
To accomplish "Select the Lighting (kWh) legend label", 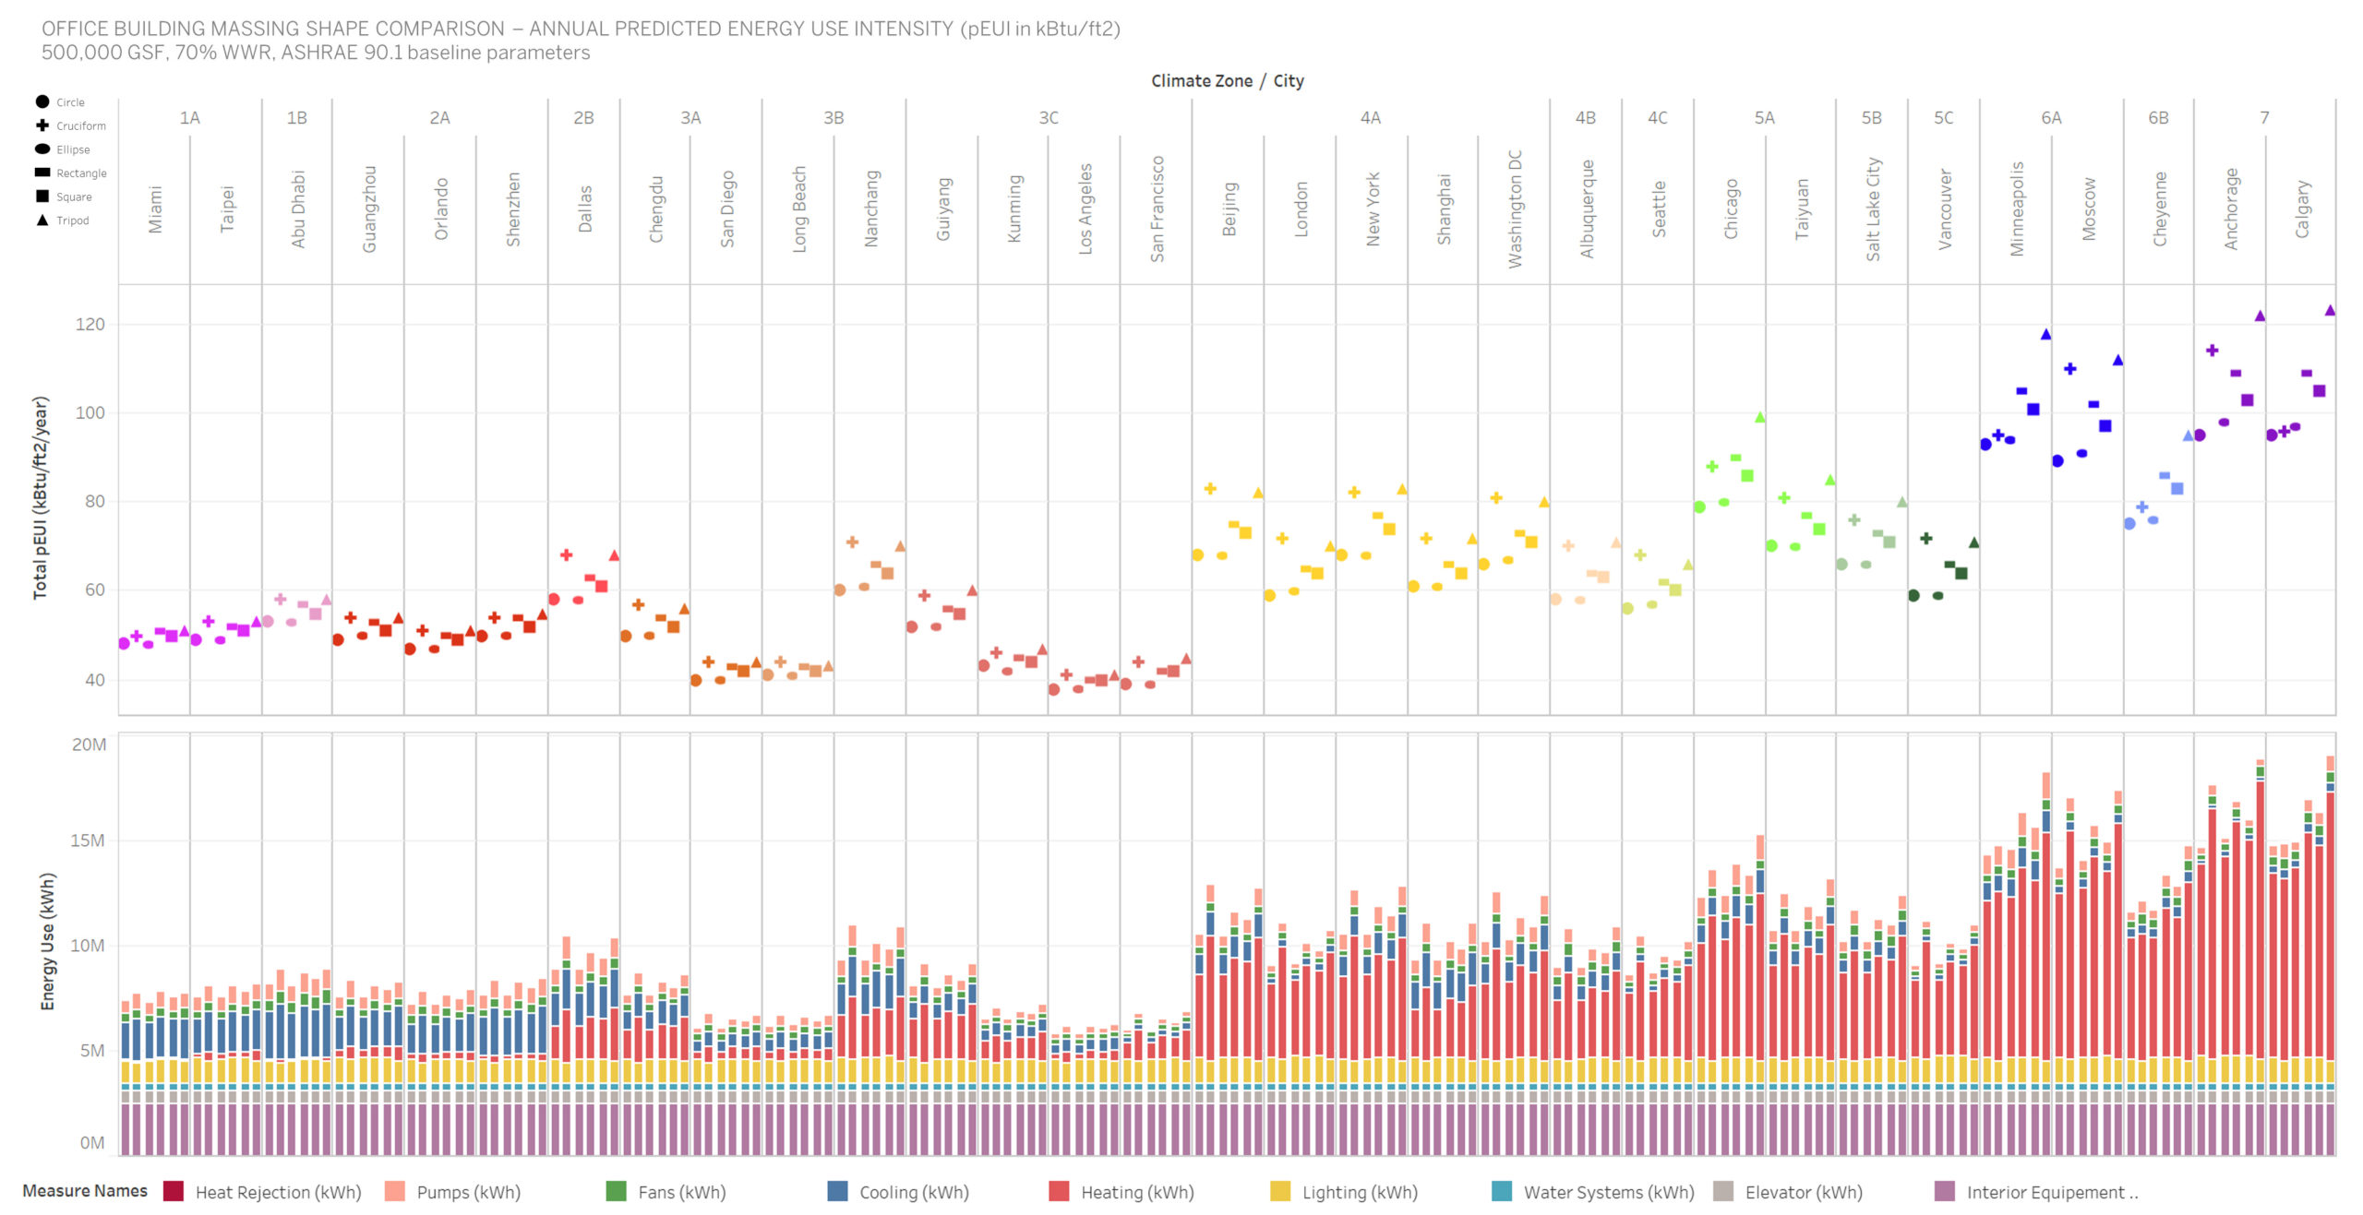I will 1359,1192.
